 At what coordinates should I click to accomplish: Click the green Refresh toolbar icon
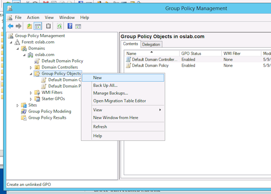[x=59, y=26]
